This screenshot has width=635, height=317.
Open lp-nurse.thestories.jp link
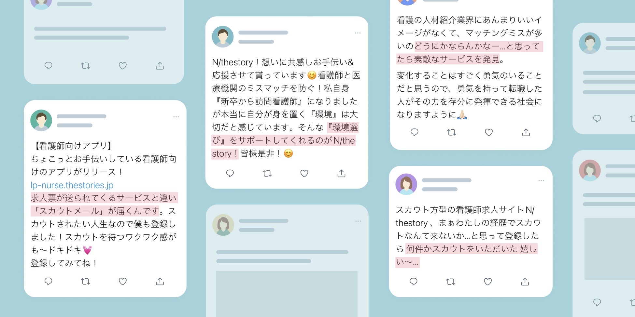[x=72, y=185]
